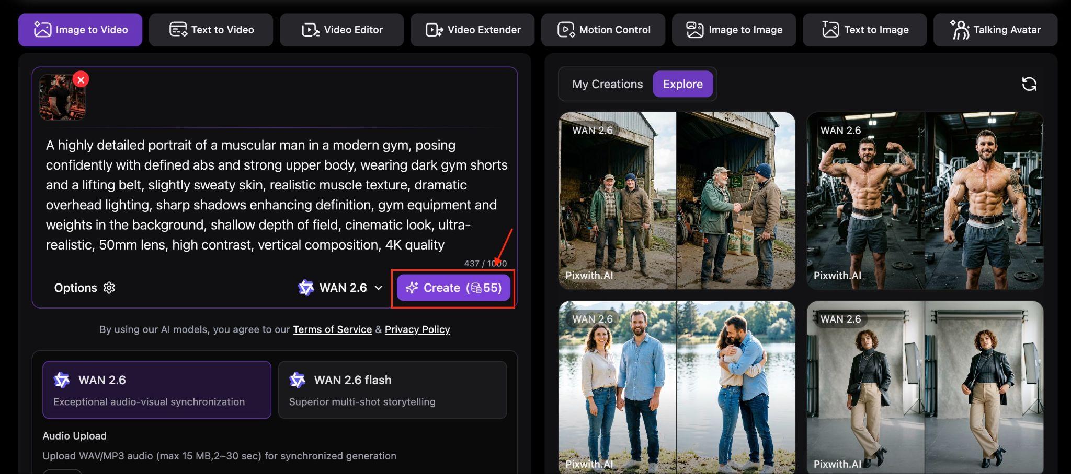Click the audio upload format hint text
This screenshot has height=474, width=1071.
[220, 456]
